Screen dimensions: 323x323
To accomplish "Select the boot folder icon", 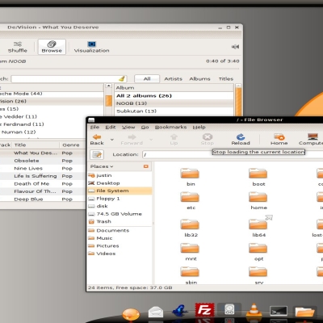I will [258, 173].
